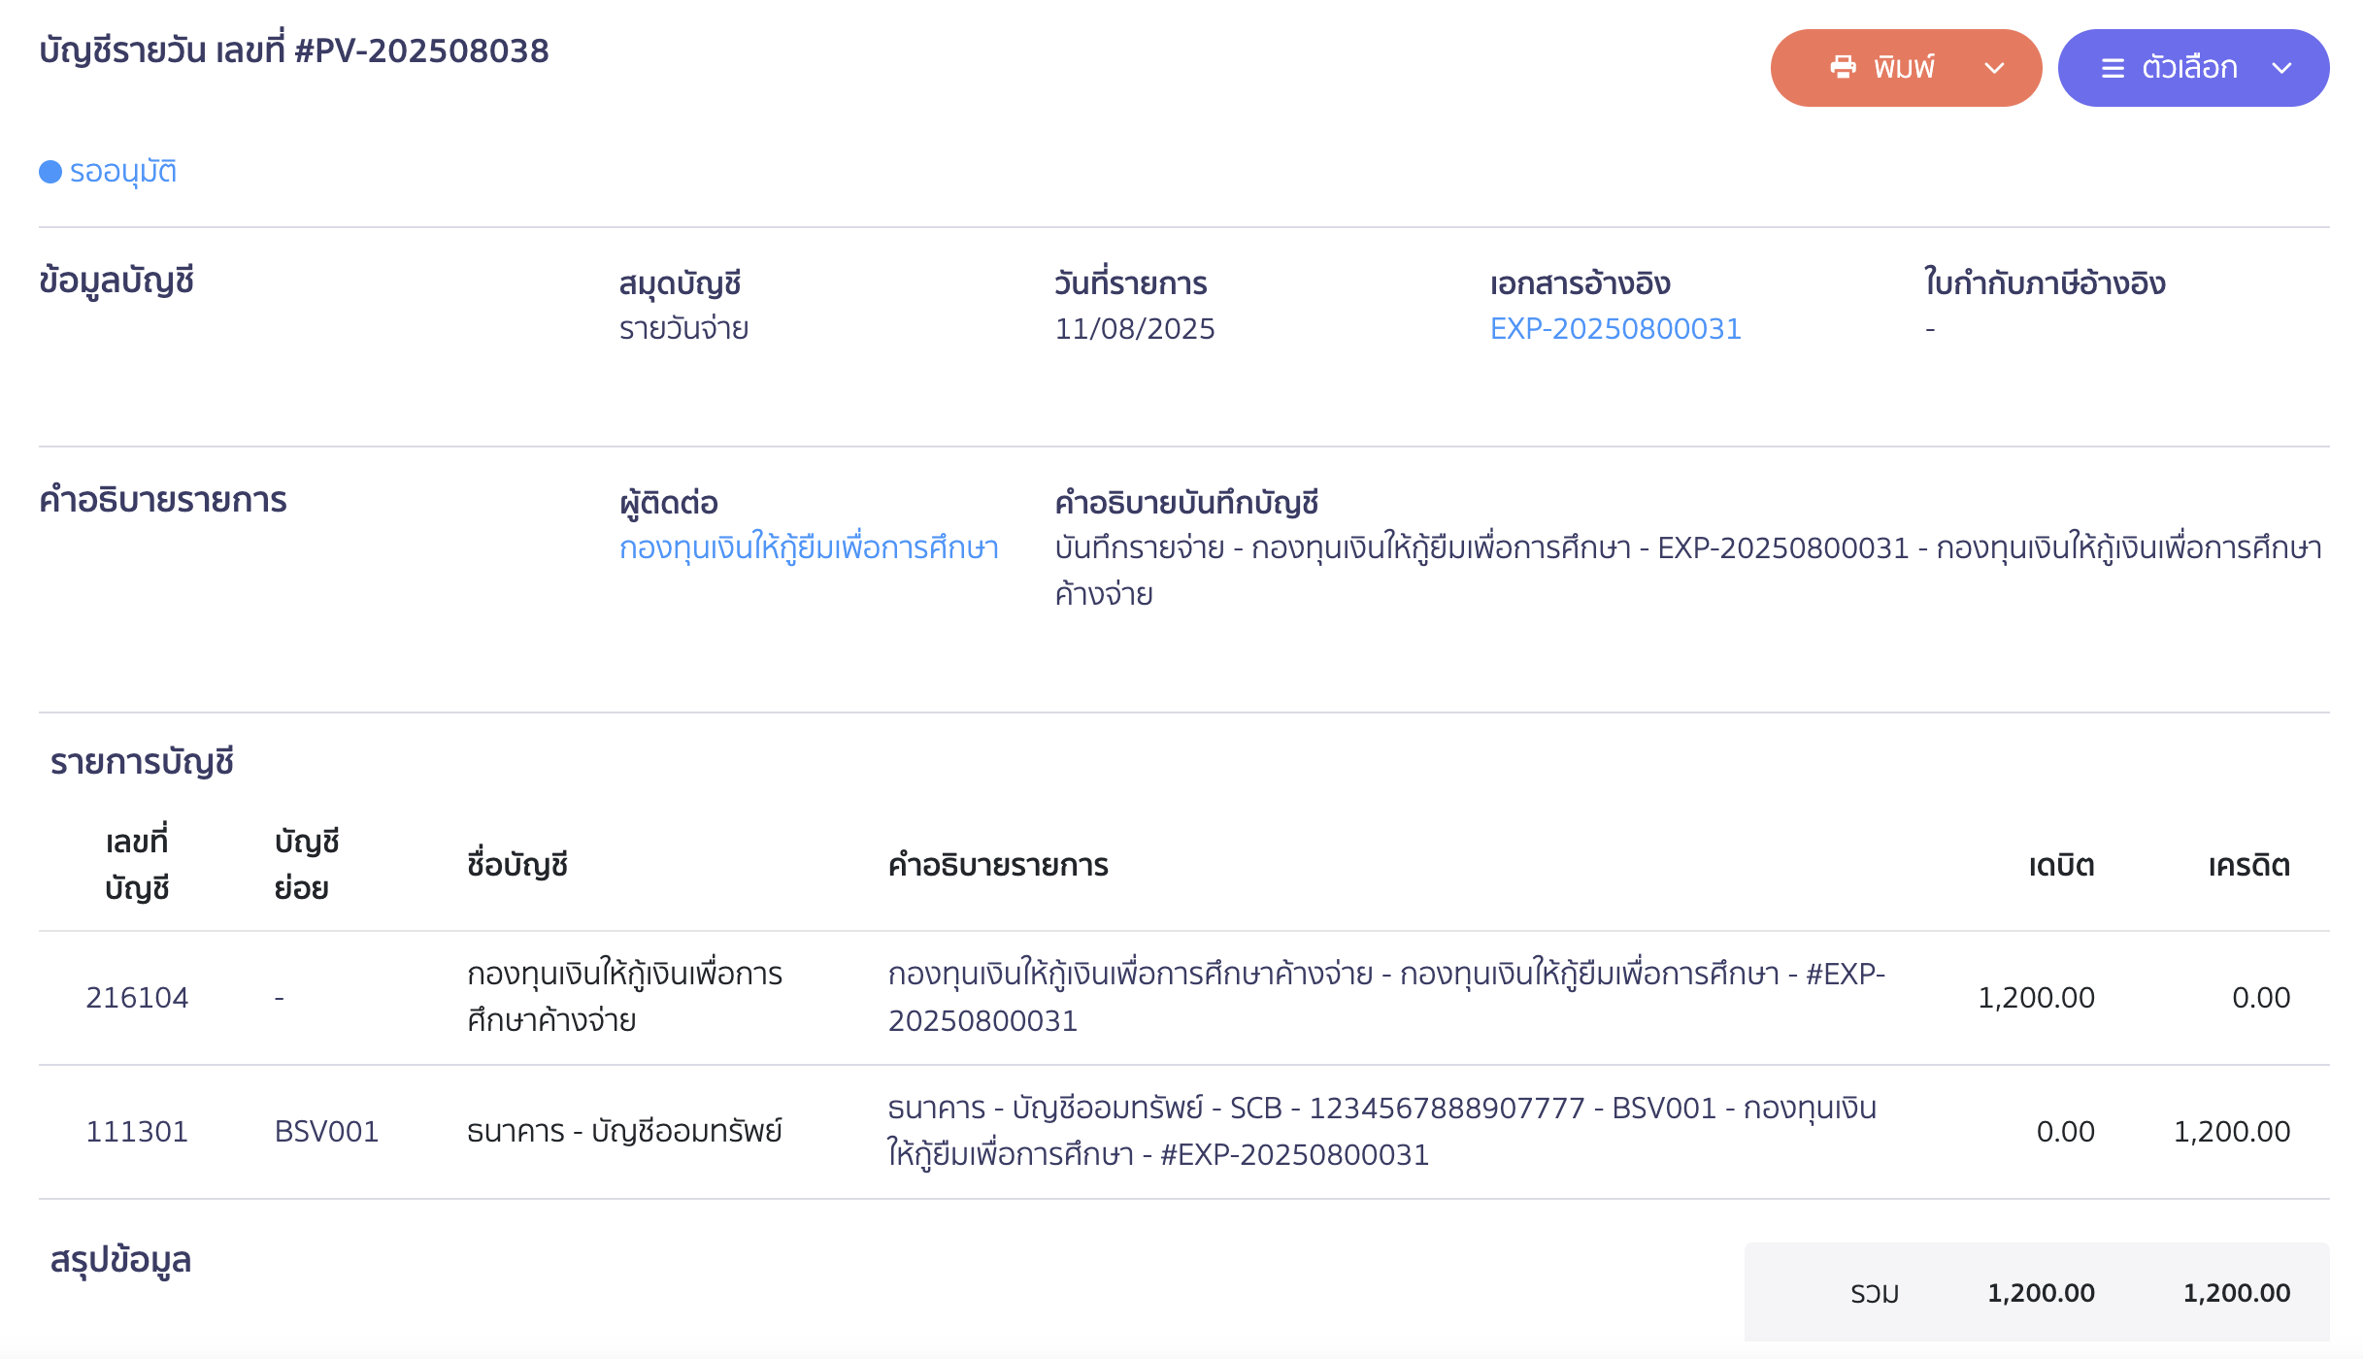Click the รออนุมัติ status text

click(123, 172)
